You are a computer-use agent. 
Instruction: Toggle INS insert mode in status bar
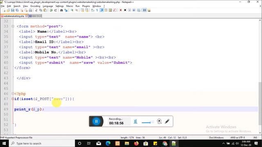[x=255, y=138]
